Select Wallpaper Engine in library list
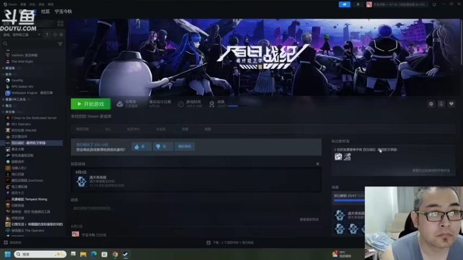 32,93
